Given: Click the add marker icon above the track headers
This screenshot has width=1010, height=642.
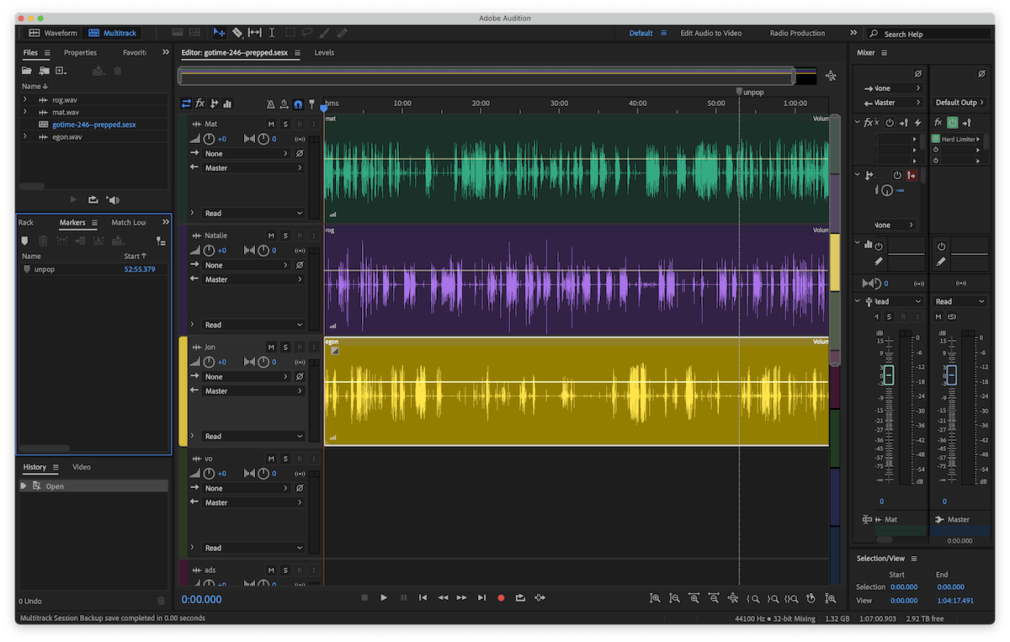Looking at the screenshot, I should (311, 104).
